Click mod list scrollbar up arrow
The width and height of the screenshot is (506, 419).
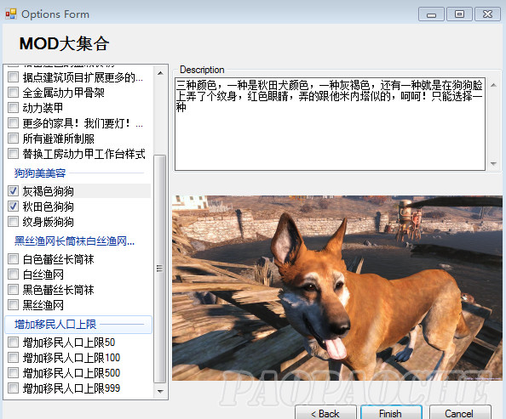pyautogui.click(x=160, y=73)
